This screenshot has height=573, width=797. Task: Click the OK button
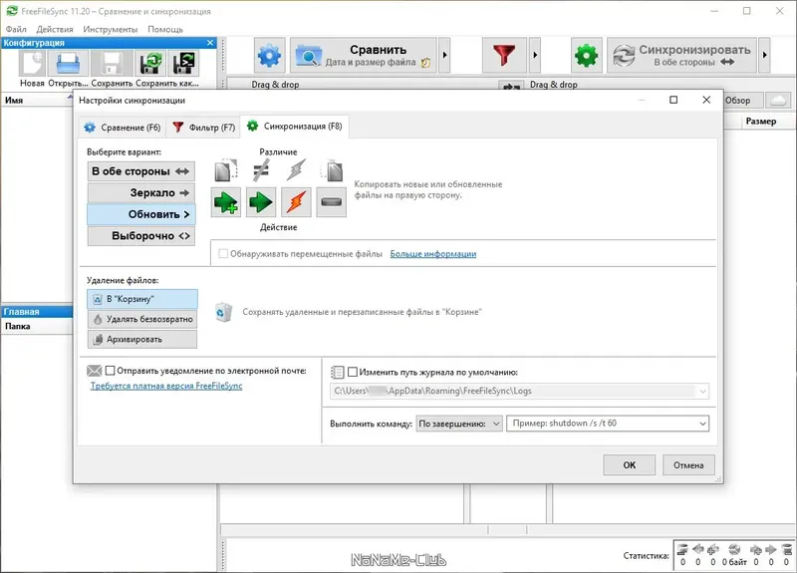click(x=630, y=465)
